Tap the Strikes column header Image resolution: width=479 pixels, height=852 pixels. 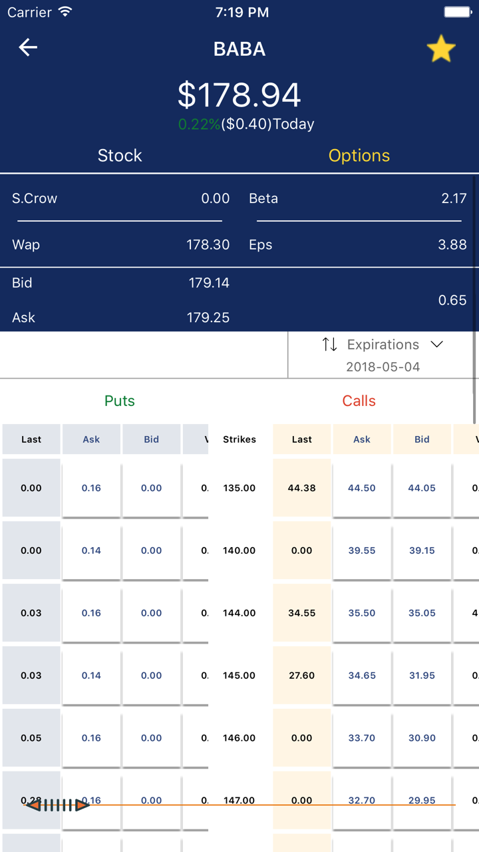coord(239,439)
